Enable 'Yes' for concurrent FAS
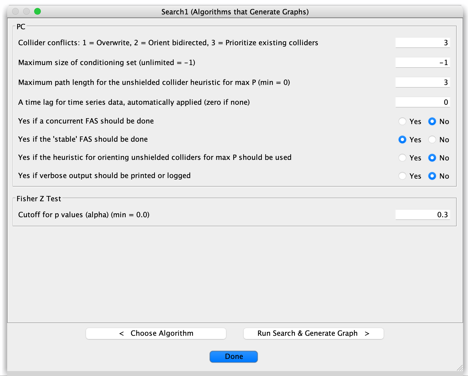The height and width of the screenshot is (376, 468). click(402, 121)
